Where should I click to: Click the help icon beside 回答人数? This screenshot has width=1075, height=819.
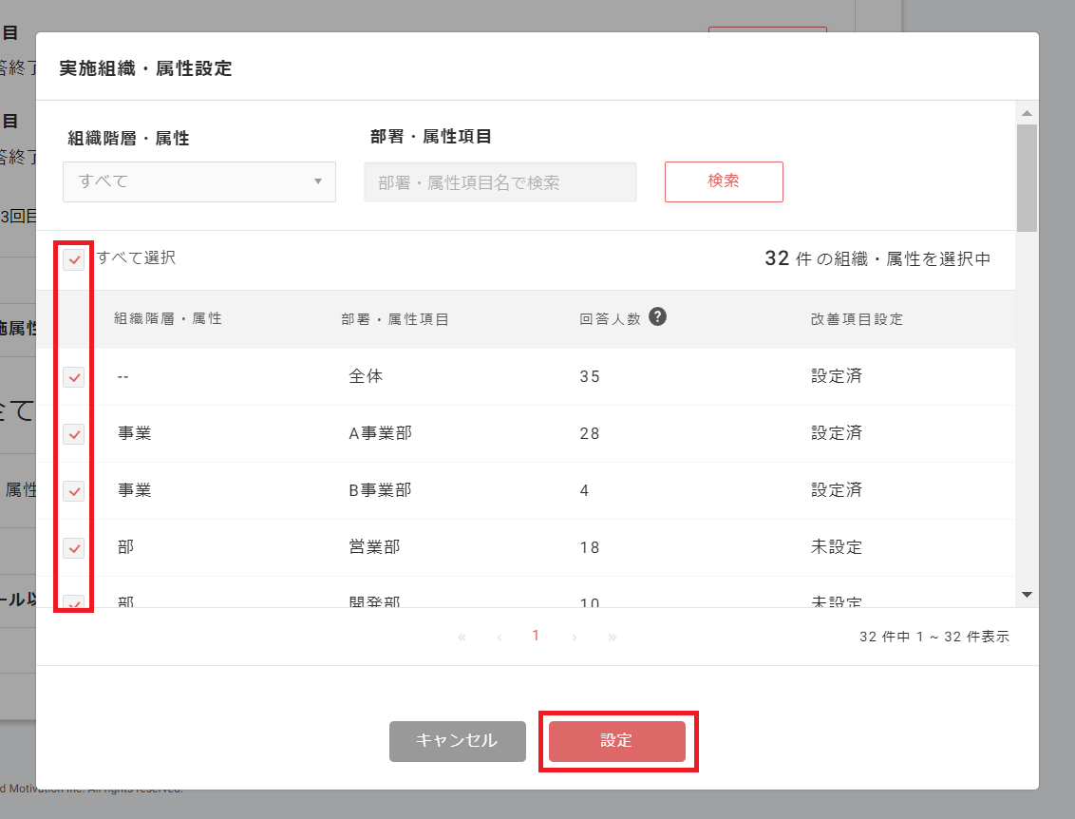tap(657, 317)
